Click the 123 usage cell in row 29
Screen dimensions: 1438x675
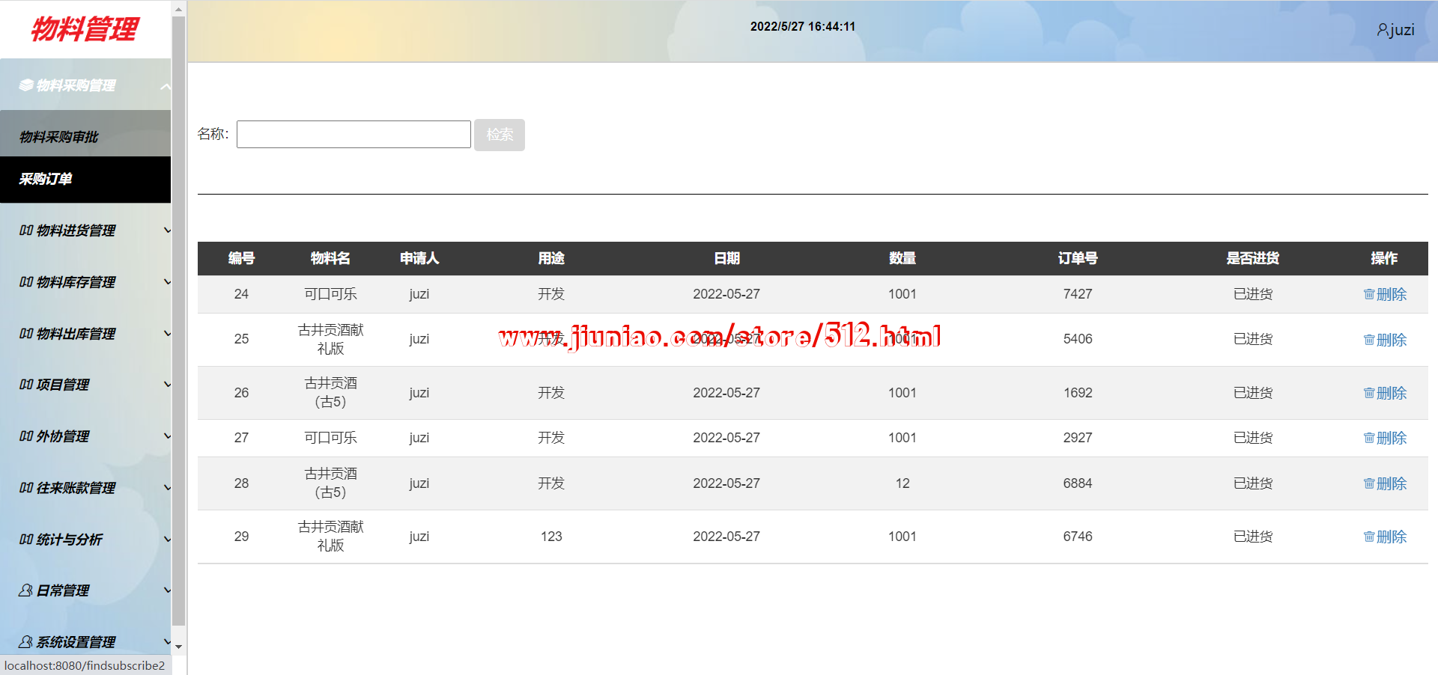551,537
